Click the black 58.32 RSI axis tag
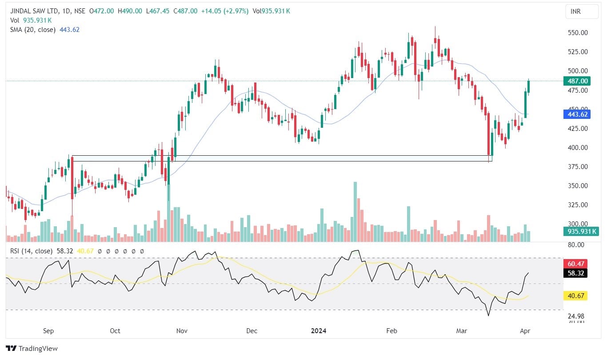607x358 pixels. (575, 273)
